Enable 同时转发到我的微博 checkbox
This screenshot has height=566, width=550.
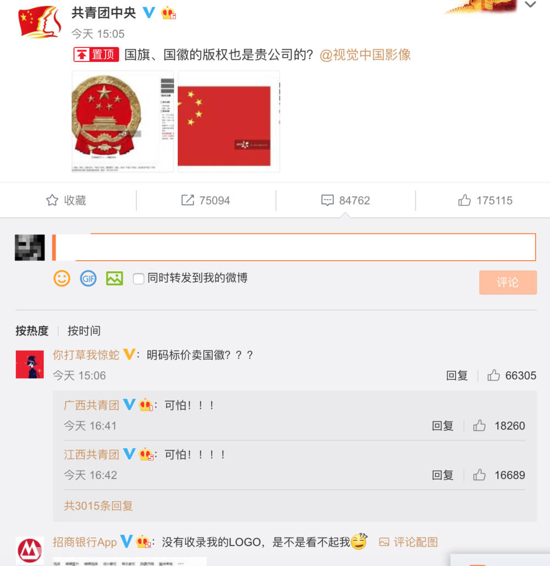pyautogui.click(x=139, y=279)
